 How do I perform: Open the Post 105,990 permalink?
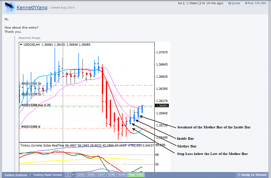255,3
